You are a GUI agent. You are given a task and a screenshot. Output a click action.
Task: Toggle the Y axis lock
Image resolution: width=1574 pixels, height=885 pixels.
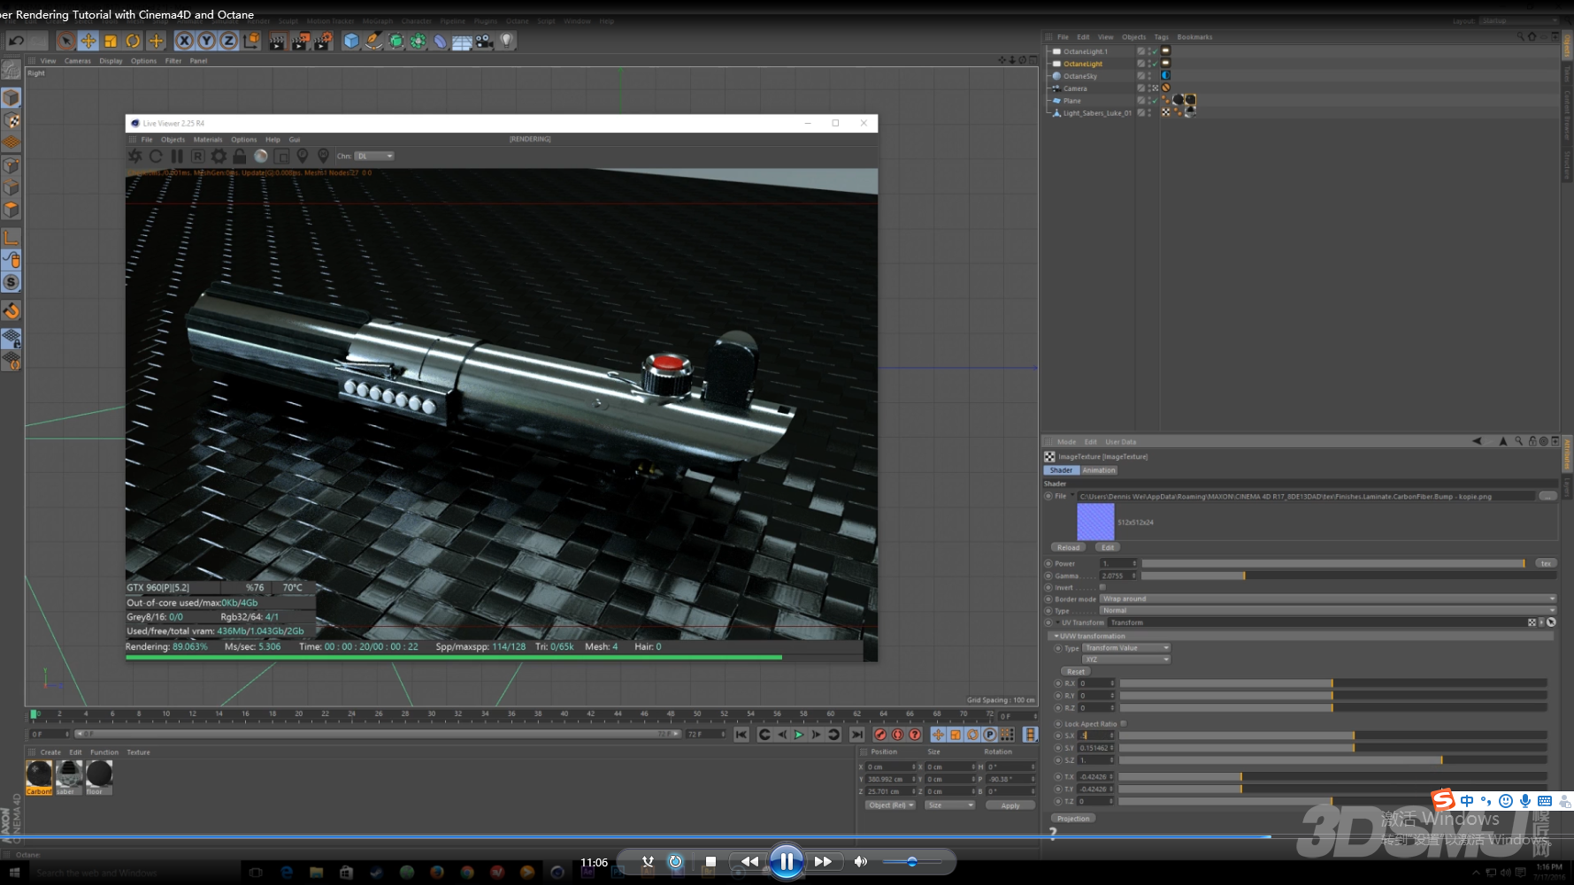[x=206, y=41]
